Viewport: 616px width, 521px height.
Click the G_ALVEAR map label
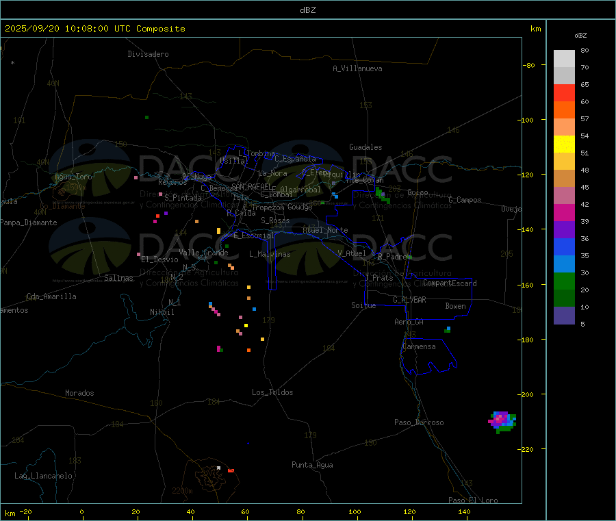409,300
